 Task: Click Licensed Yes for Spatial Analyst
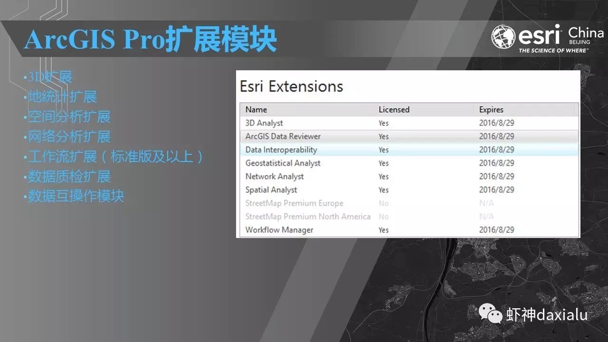tap(384, 190)
